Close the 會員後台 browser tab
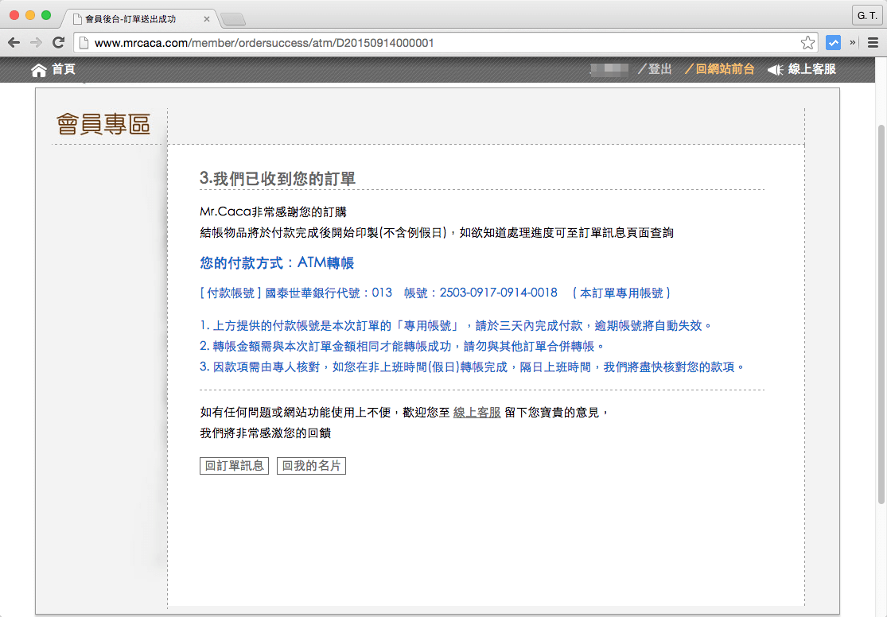This screenshot has height=617, width=887. (x=208, y=18)
